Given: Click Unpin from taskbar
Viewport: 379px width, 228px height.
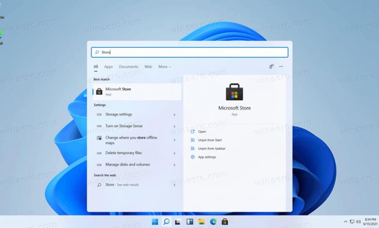Looking at the screenshot, I should [212, 148].
